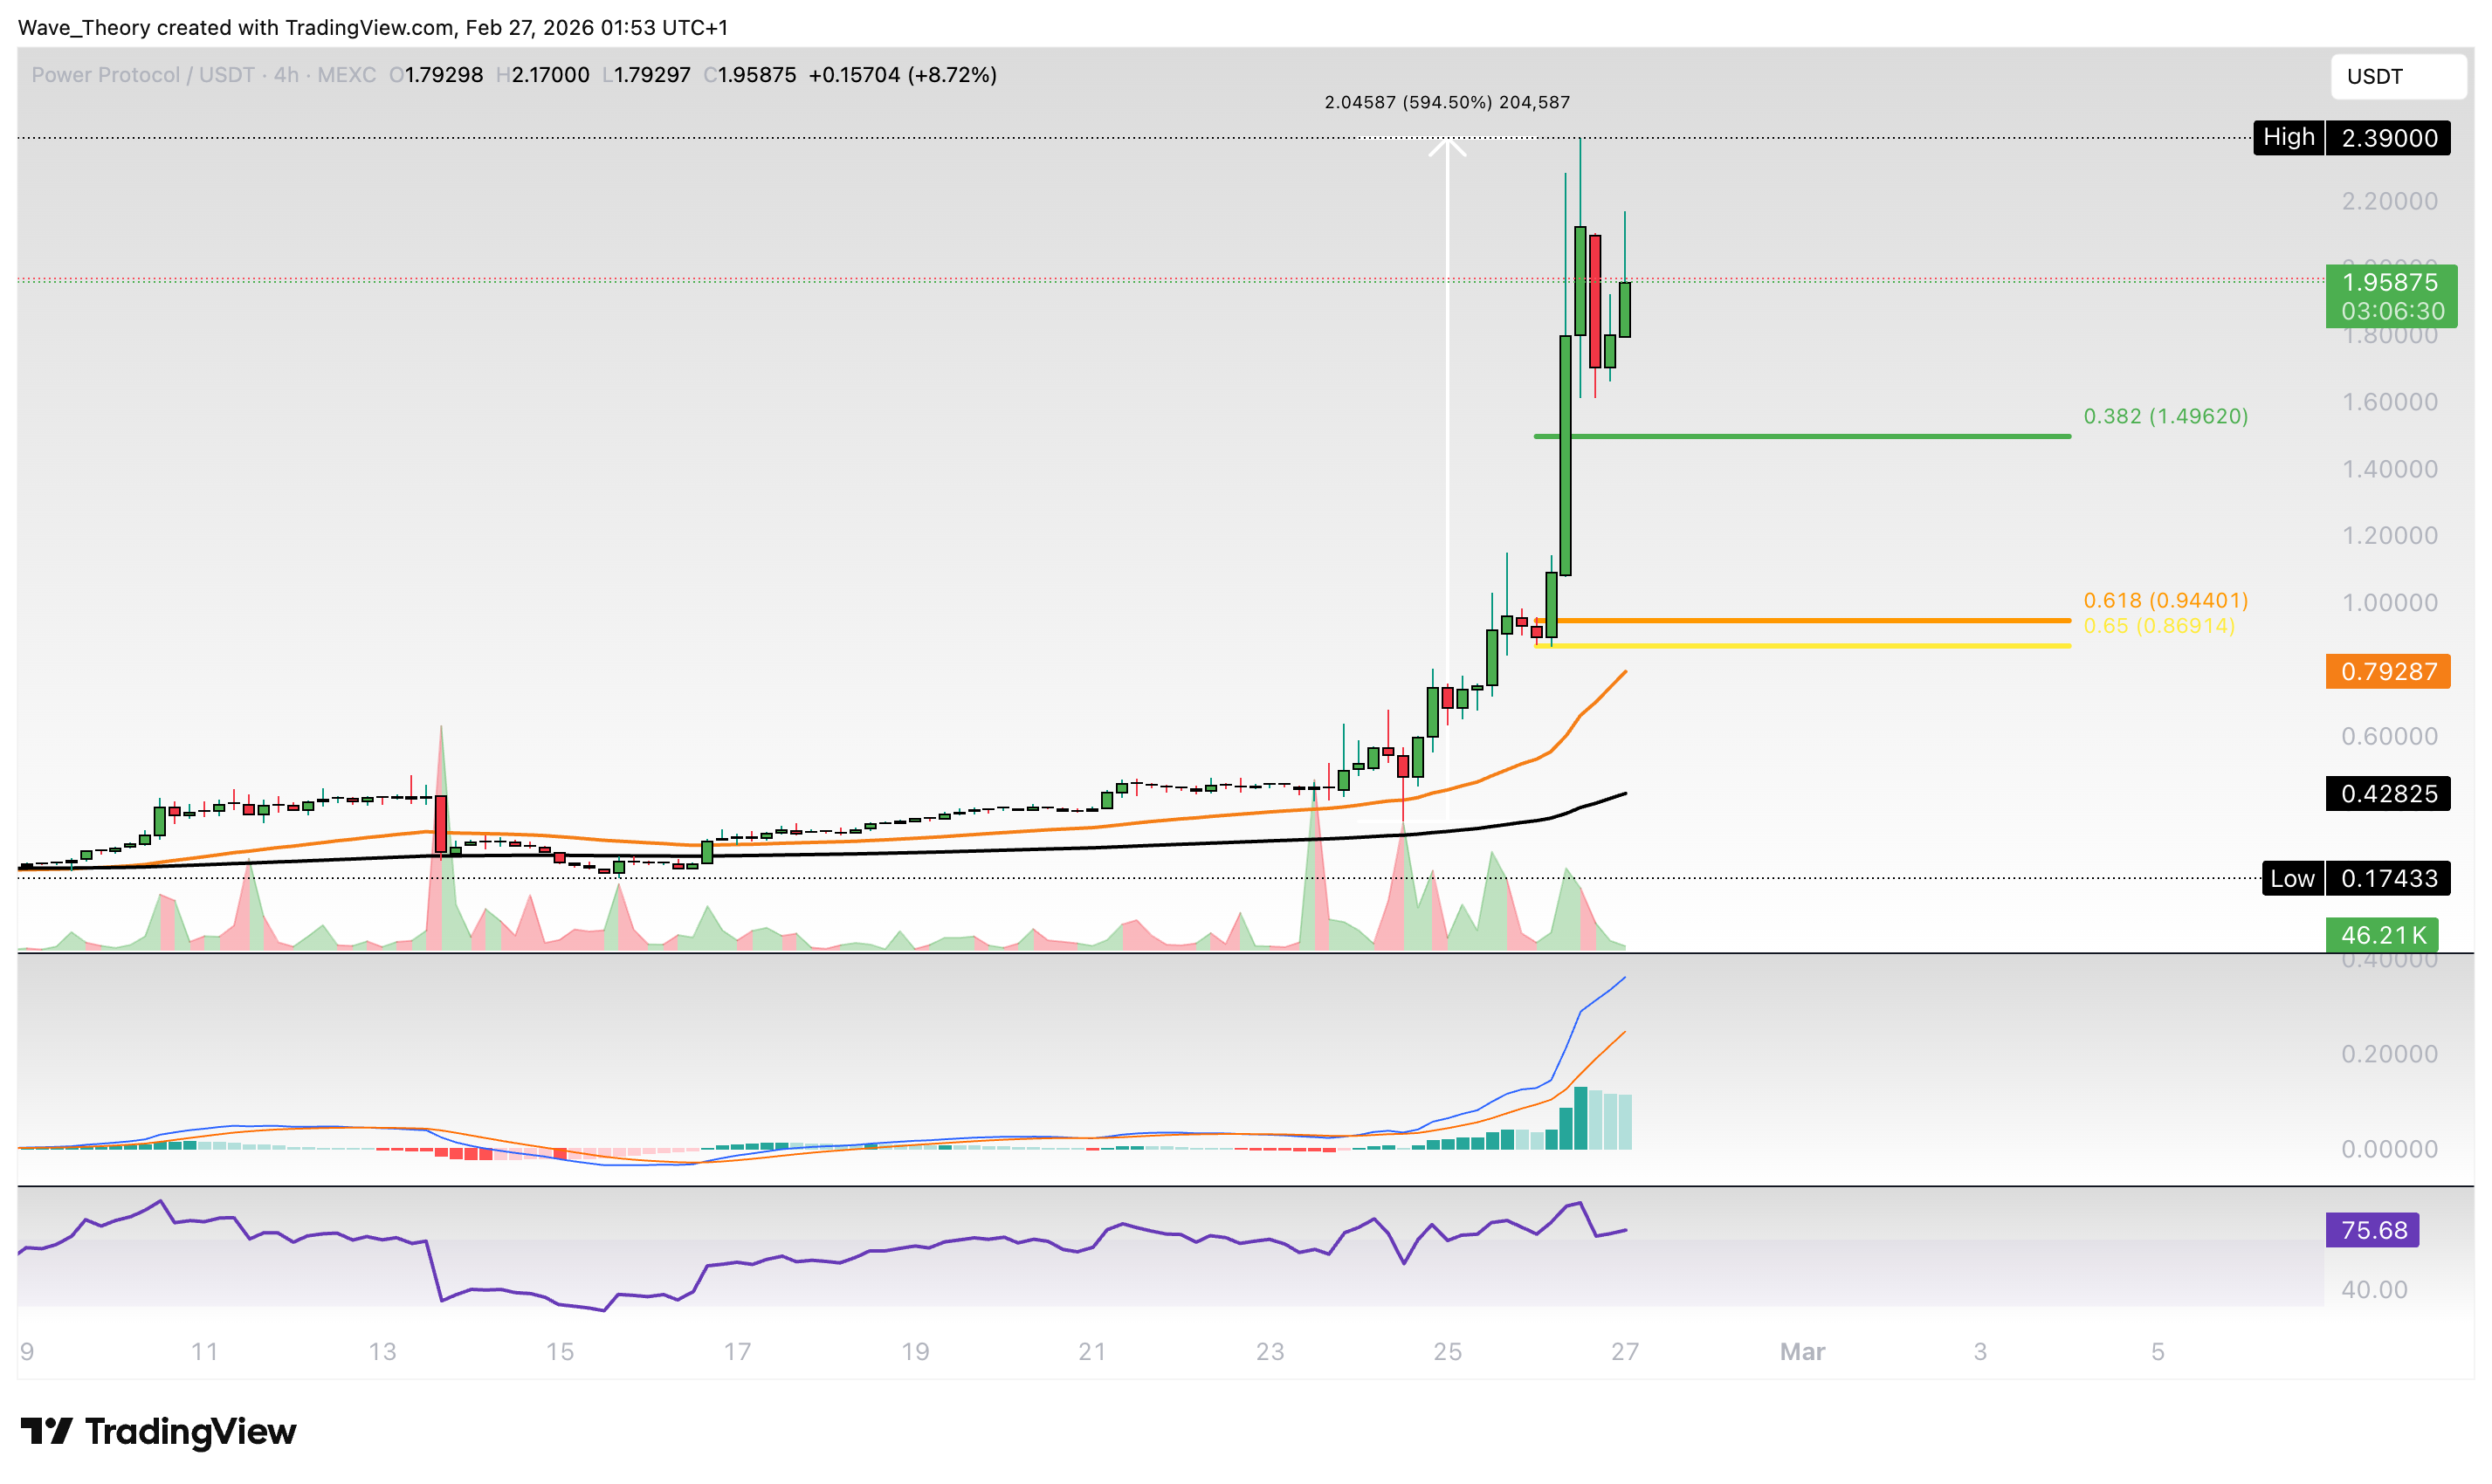Open the USDT currency selector box
2492x1484 pixels.
pos(2397,77)
